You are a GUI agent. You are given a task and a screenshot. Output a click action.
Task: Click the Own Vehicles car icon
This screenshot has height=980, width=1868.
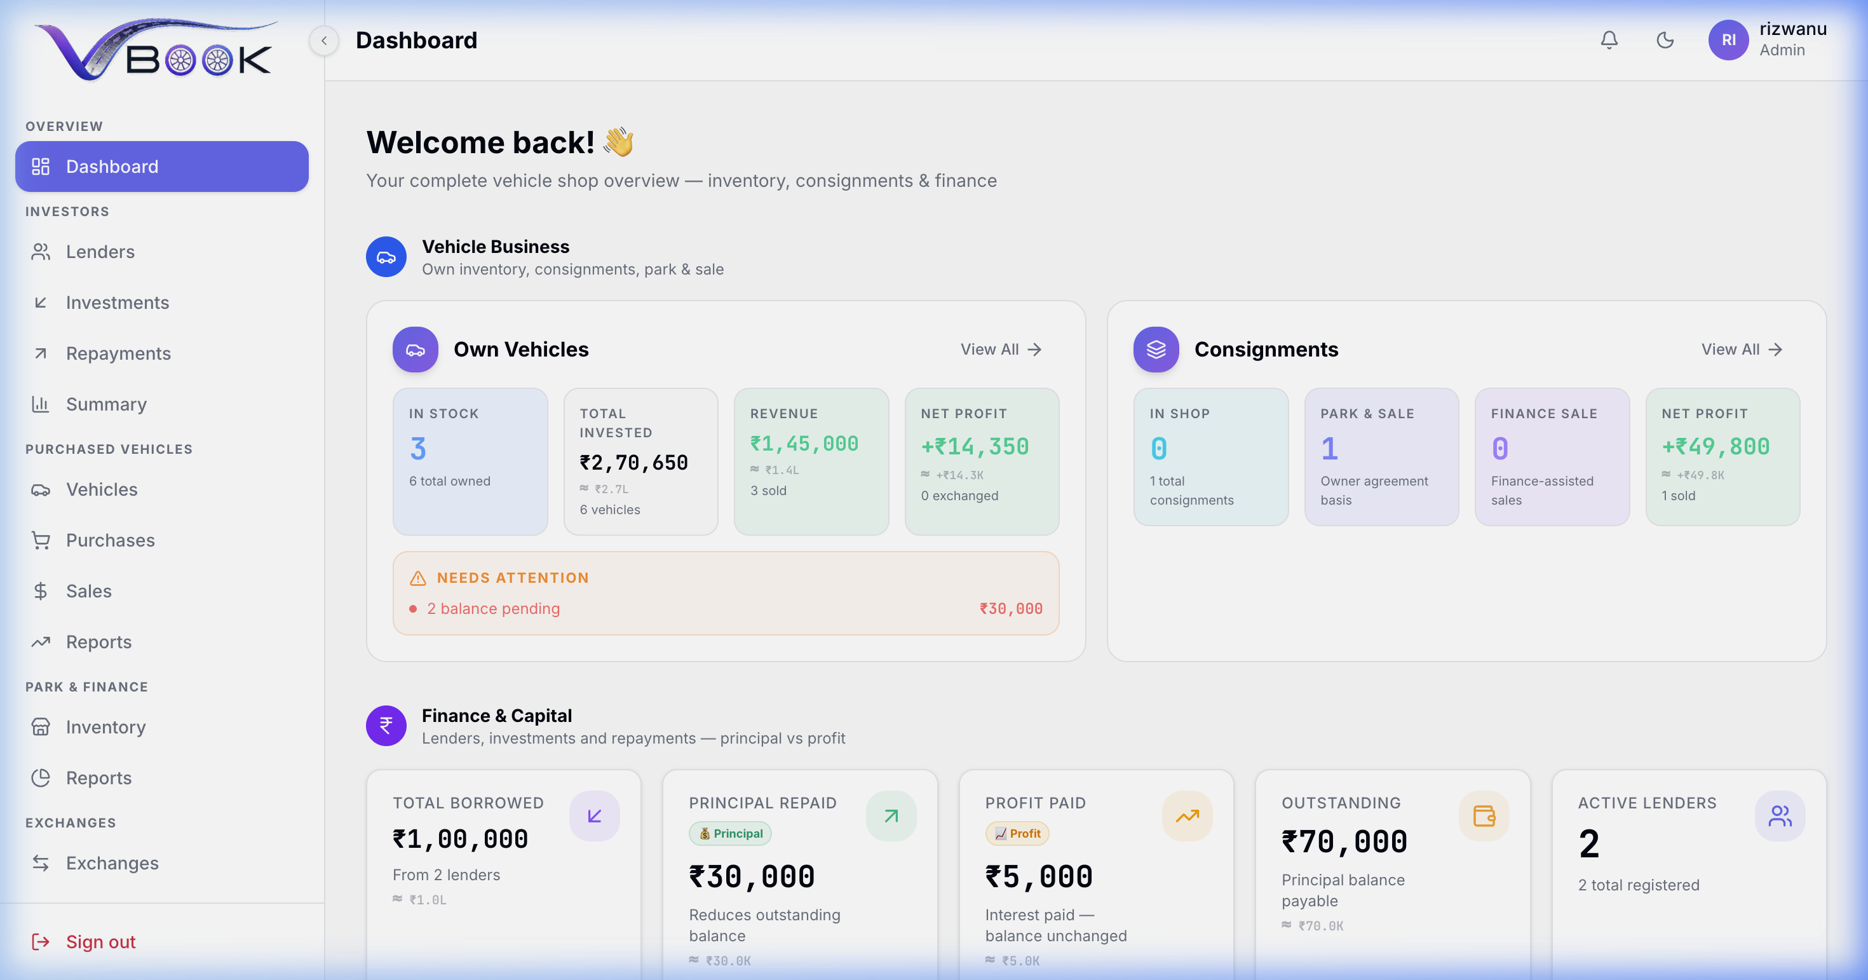pos(416,350)
